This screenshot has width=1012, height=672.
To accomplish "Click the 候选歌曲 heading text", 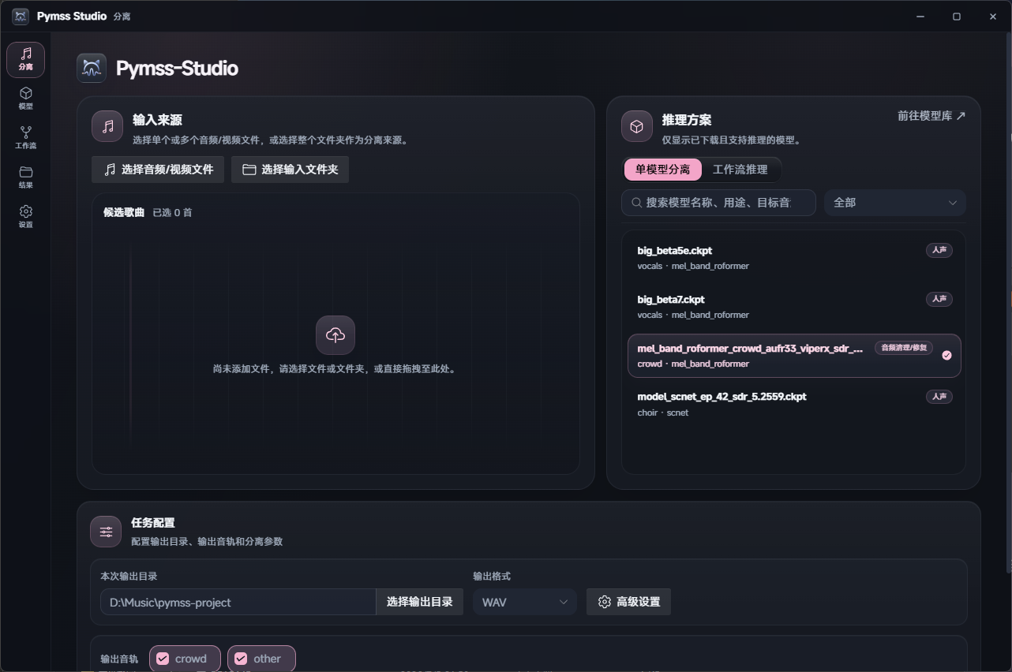I will [x=124, y=213].
